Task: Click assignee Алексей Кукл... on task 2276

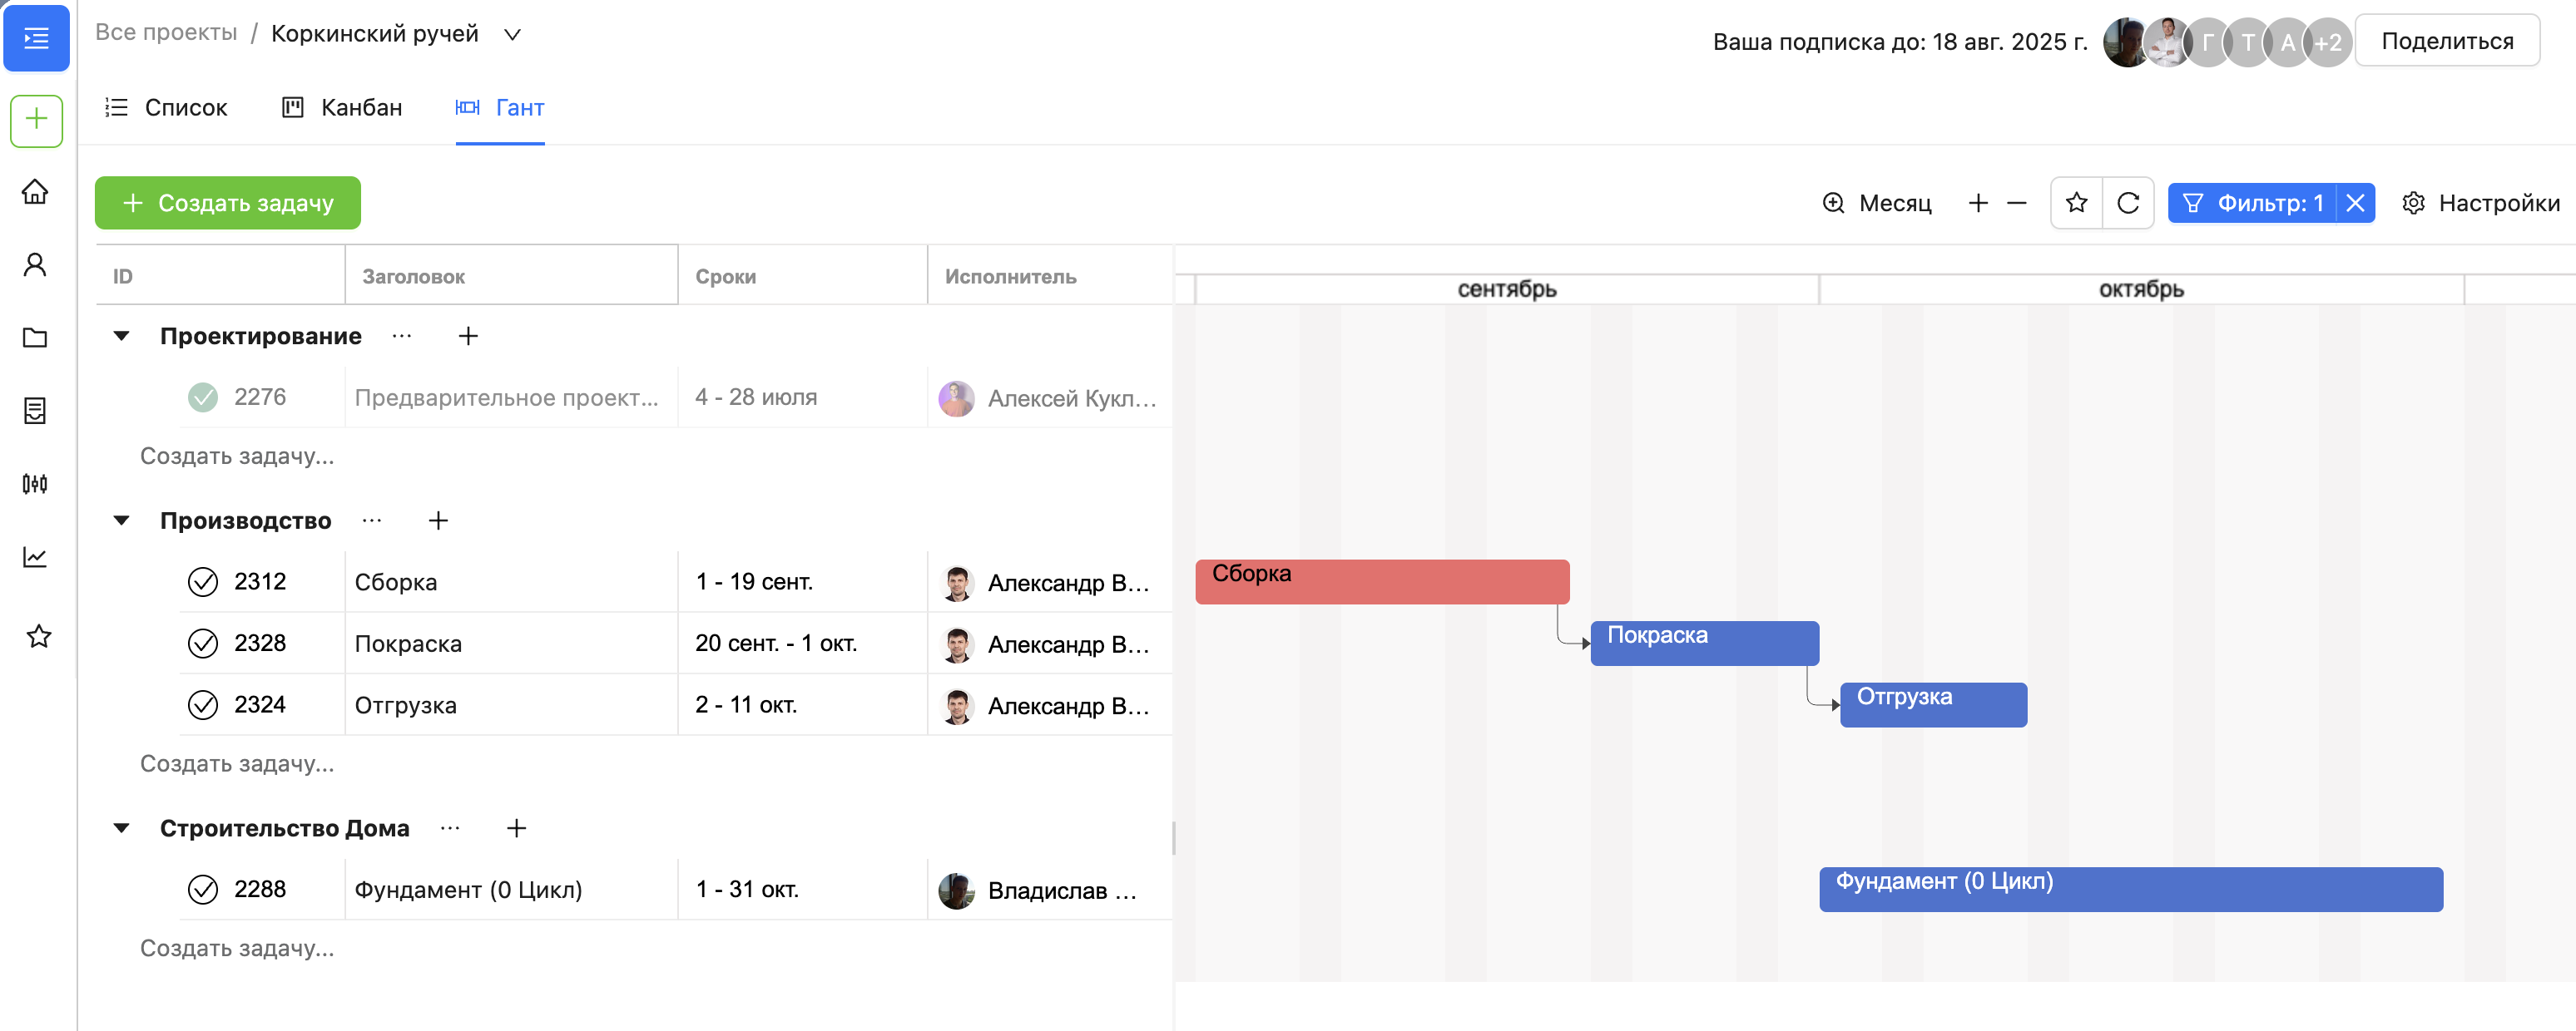Action: [x=1048, y=398]
